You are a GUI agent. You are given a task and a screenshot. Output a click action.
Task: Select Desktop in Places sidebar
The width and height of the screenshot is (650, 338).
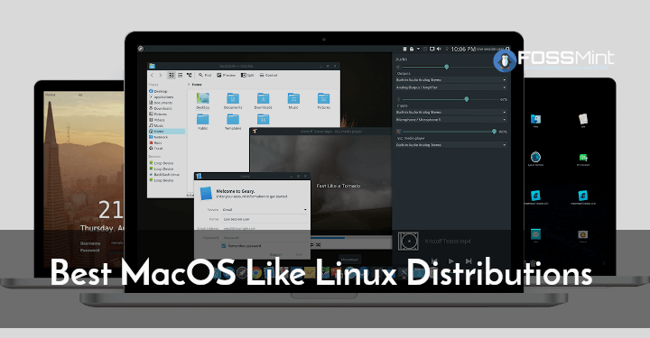point(158,91)
